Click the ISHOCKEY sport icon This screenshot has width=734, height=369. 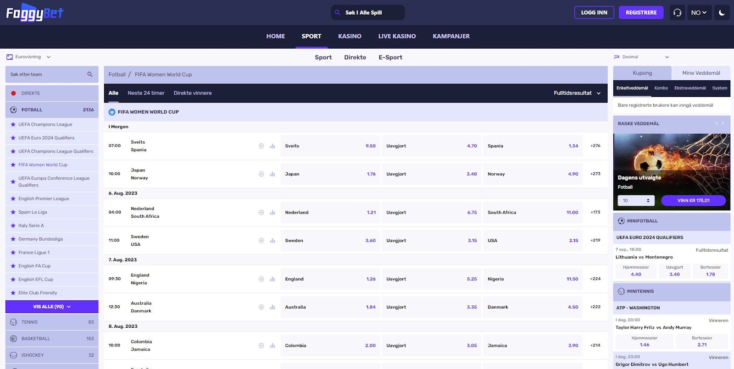(13, 355)
